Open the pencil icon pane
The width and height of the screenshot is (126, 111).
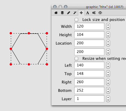pyautogui.click(x=69, y=13)
